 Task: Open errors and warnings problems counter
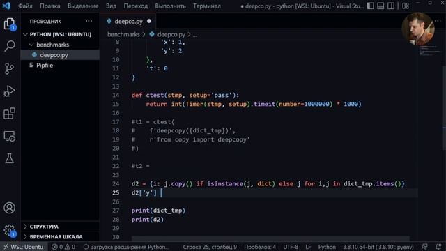tap(63, 247)
